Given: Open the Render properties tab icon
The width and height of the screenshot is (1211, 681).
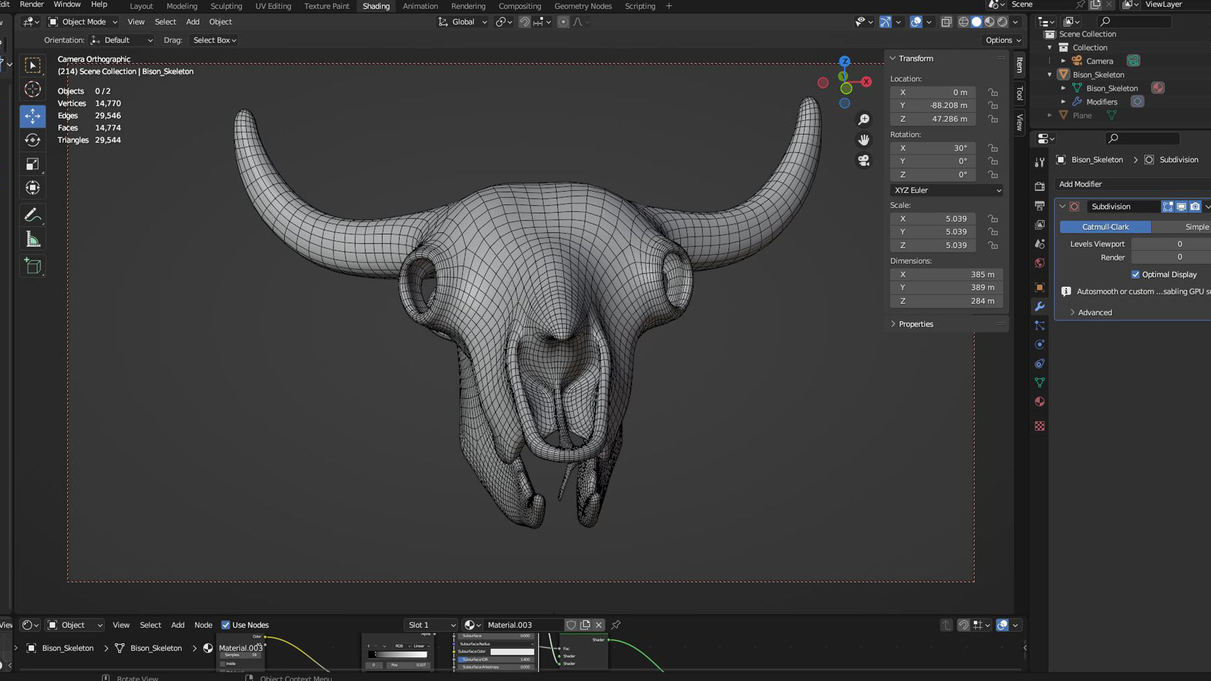Looking at the screenshot, I should coord(1039,187).
